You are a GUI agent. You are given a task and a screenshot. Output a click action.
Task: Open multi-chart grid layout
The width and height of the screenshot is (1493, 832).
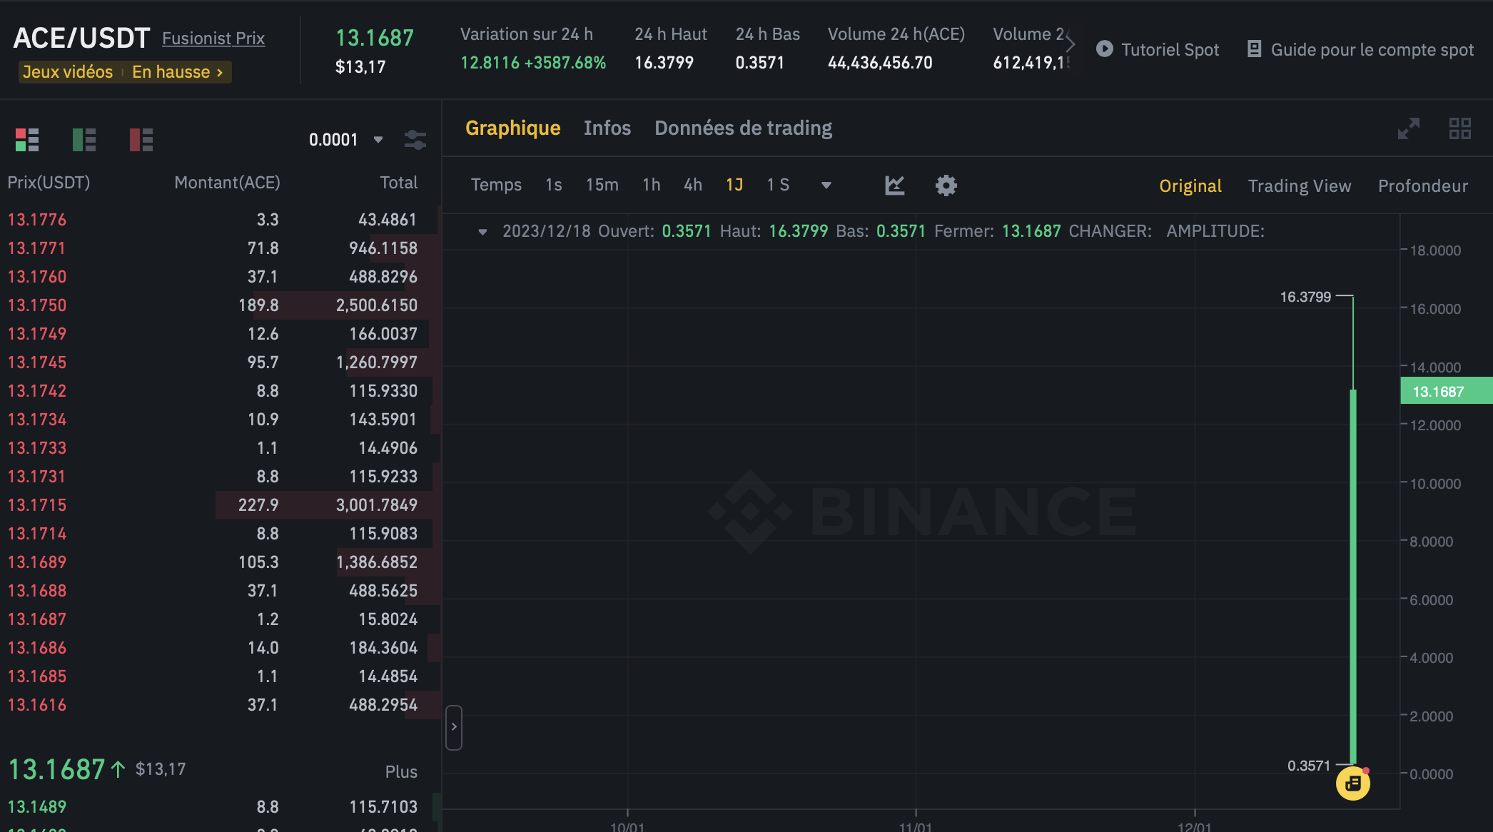[x=1459, y=128]
